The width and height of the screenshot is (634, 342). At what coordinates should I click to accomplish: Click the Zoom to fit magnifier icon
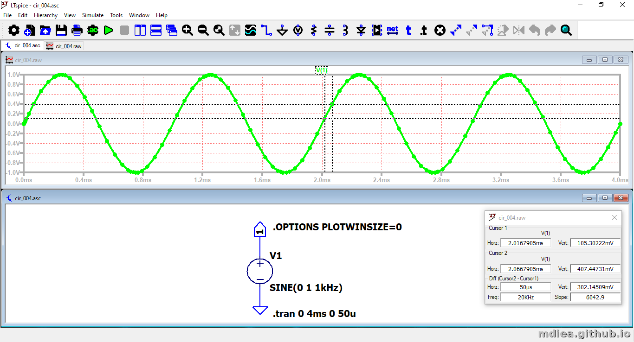[219, 31]
